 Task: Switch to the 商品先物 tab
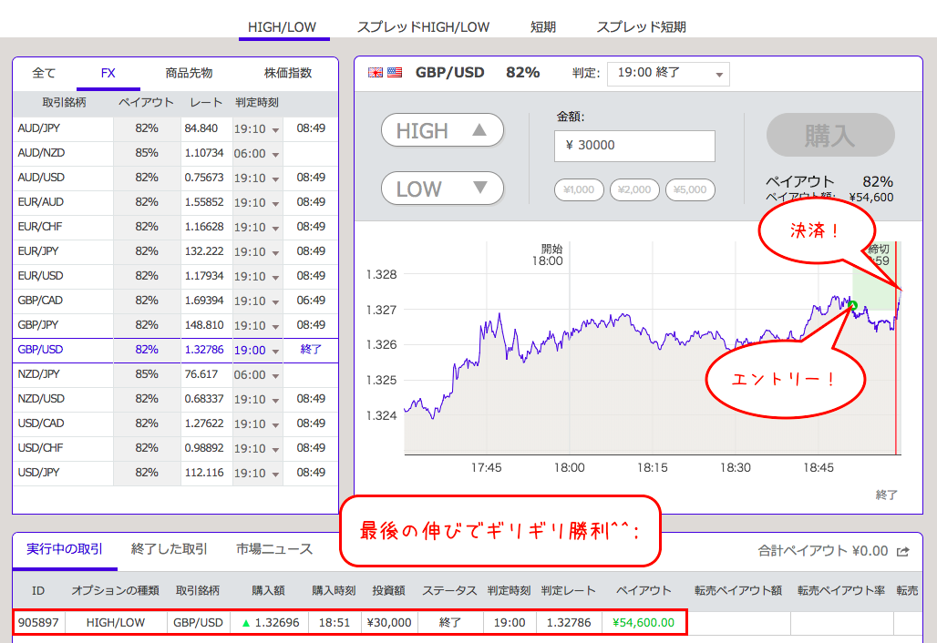[x=189, y=73]
